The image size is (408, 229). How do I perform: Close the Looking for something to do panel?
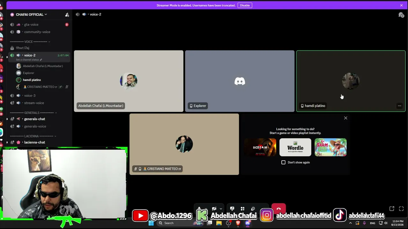point(346,118)
